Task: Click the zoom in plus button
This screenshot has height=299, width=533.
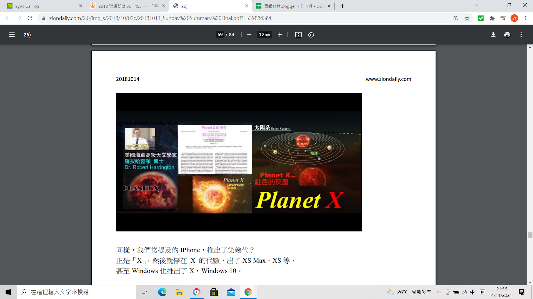Action: [280, 35]
